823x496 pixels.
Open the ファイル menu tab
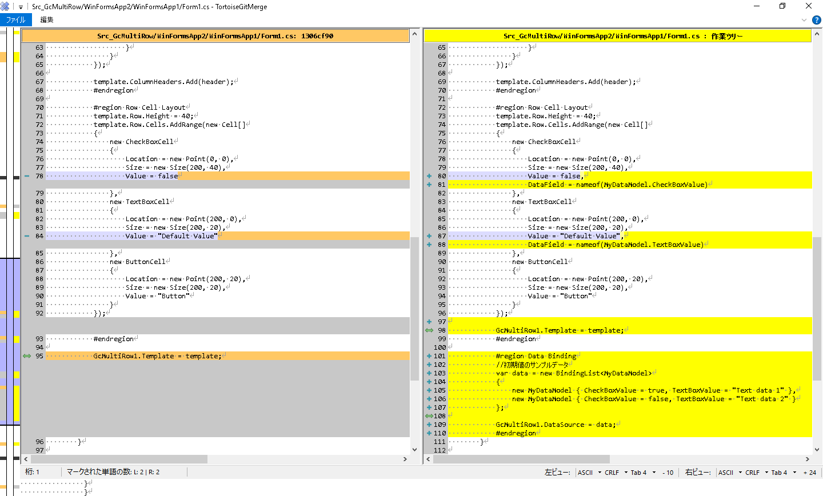pyautogui.click(x=16, y=20)
